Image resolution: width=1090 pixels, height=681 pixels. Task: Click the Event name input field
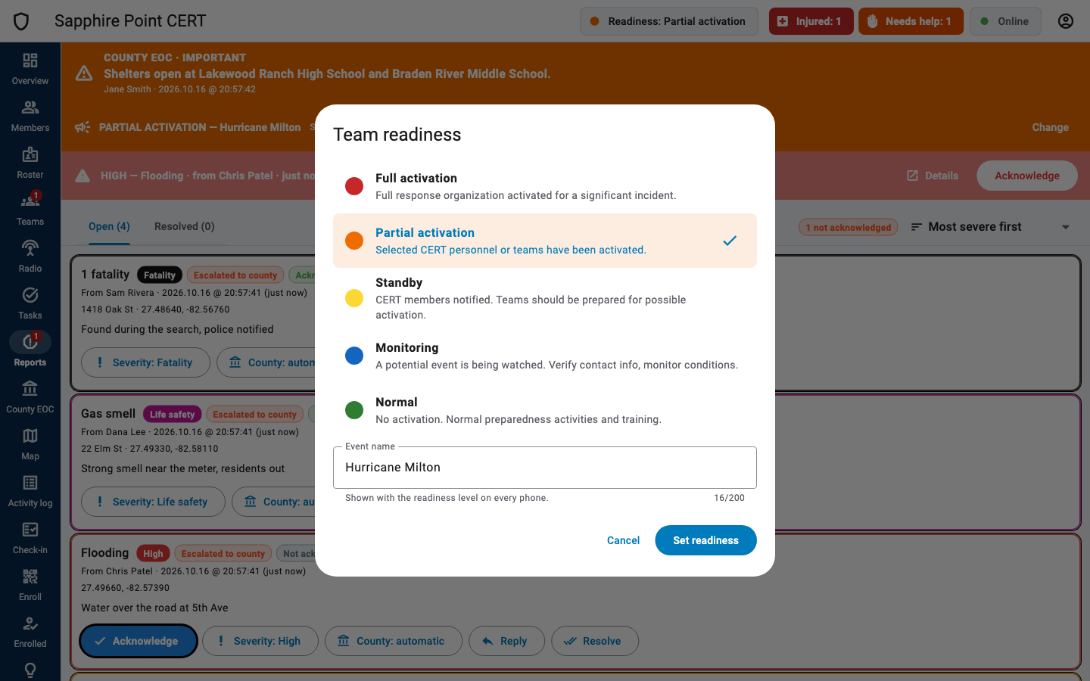545,468
